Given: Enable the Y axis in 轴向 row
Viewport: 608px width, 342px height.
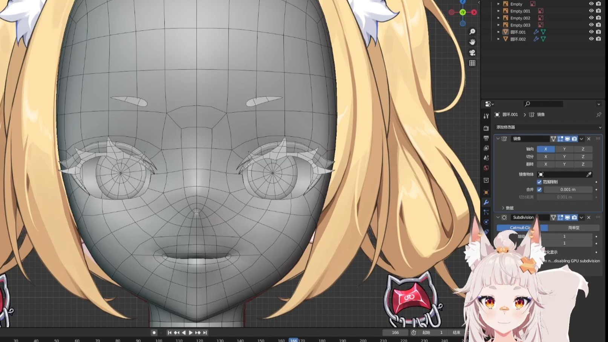Looking at the screenshot, I should [x=564, y=149].
